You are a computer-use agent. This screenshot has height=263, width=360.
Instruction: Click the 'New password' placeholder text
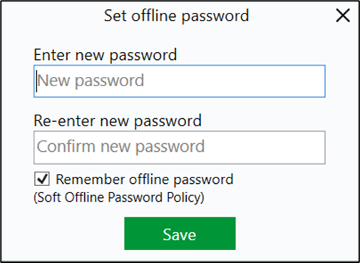(91, 81)
